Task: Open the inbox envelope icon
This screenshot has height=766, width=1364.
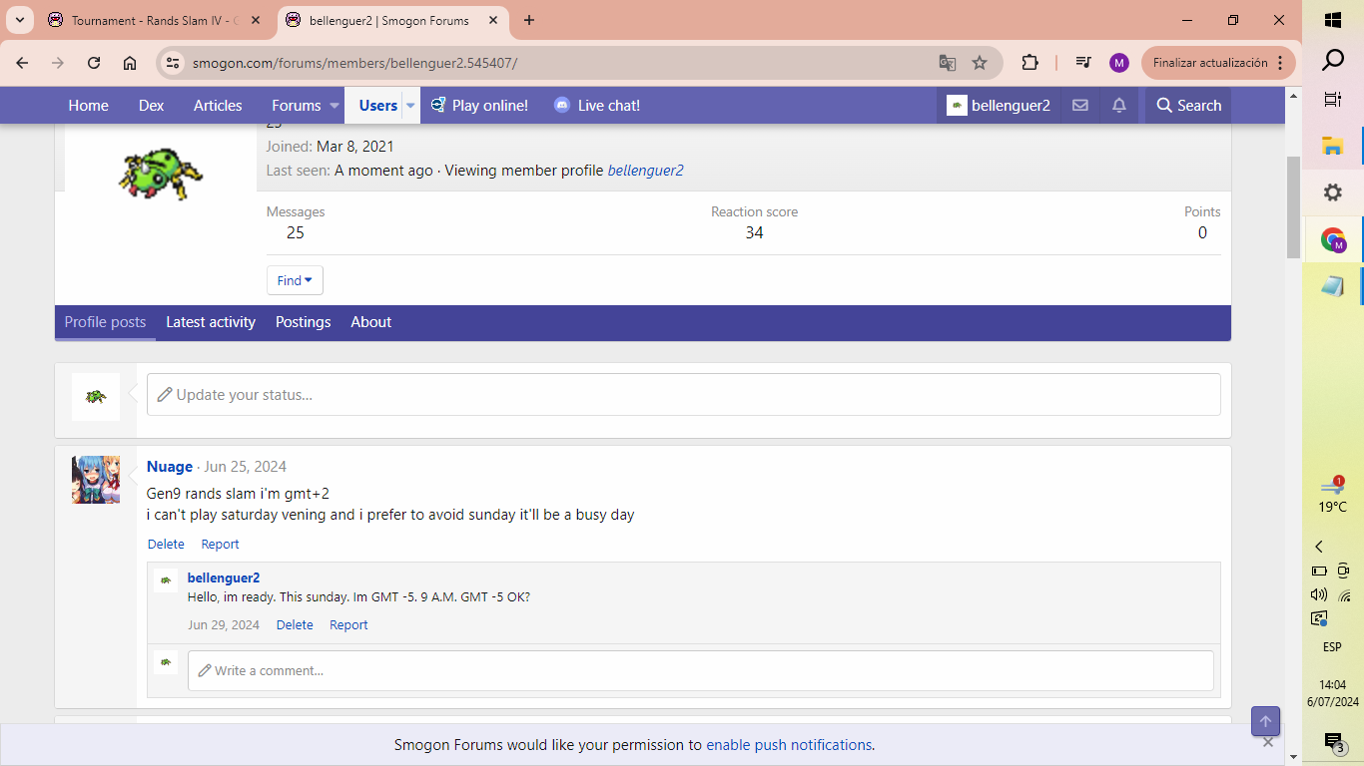Action: pos(1079,106)
